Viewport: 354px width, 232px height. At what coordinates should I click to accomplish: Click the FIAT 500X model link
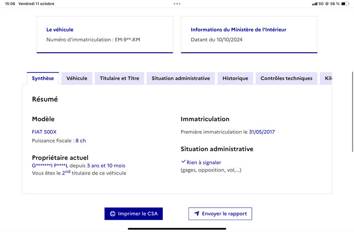pyautogui.click(x=44, y=132)
